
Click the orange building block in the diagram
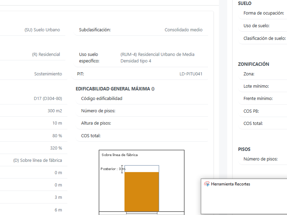pos(142,191)
